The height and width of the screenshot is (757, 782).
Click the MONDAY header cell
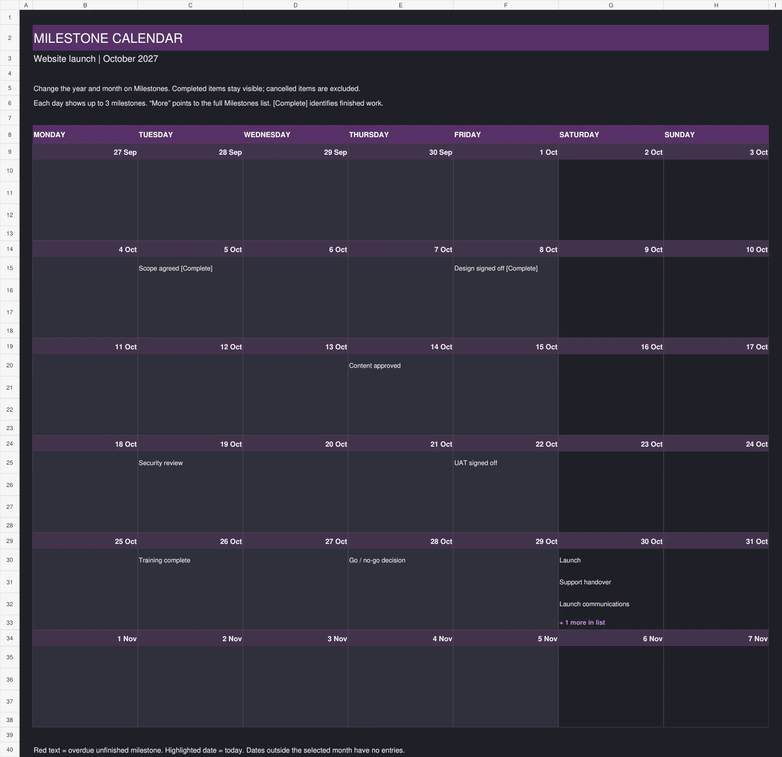[85, 134]
